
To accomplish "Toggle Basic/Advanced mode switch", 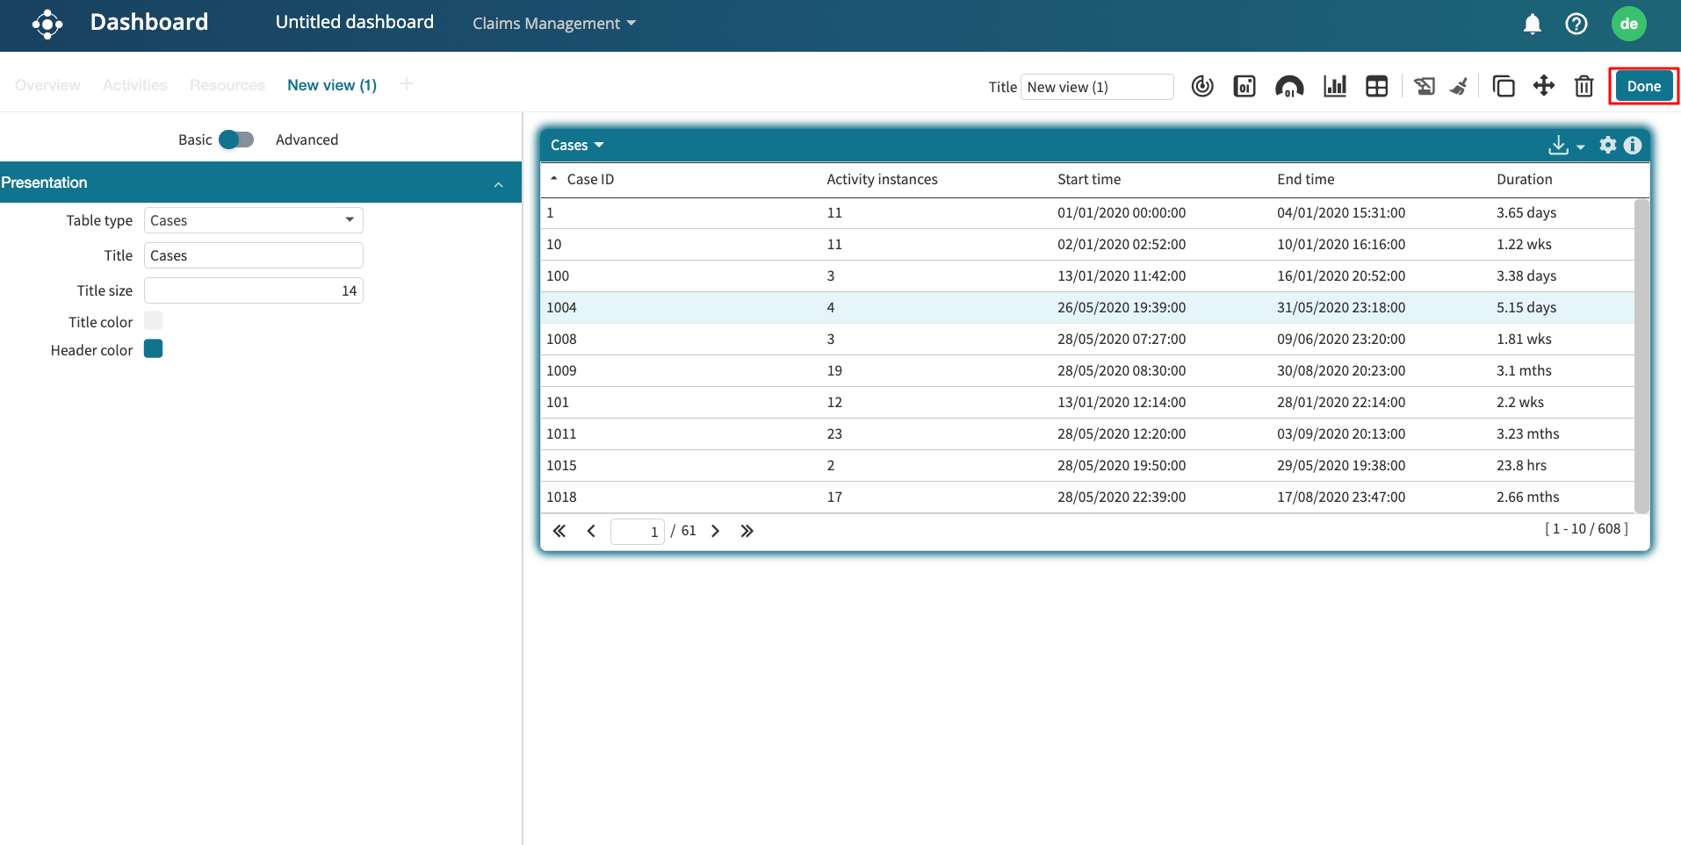I will tap(235, 140).
